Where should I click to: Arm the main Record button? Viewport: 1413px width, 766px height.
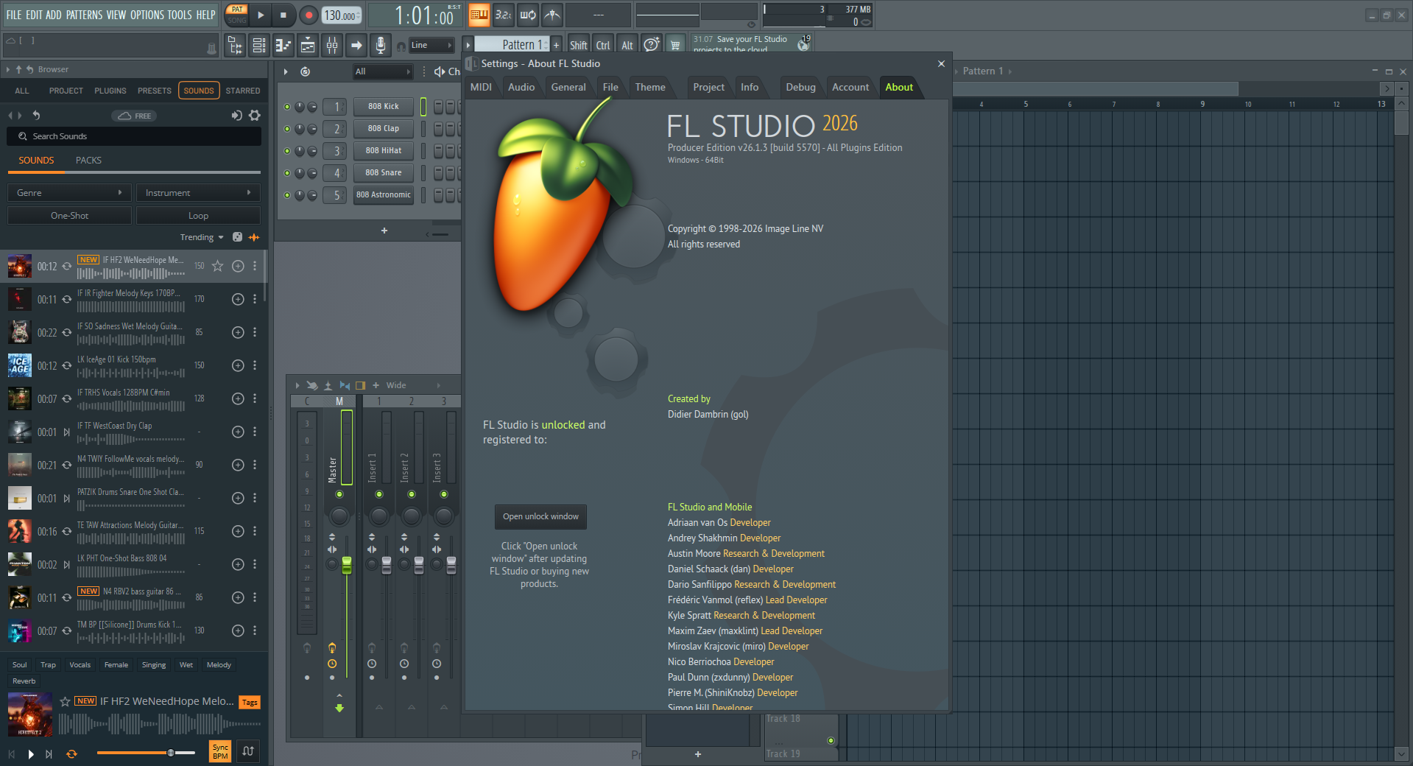pyautogui.click(x=309, y=15)
